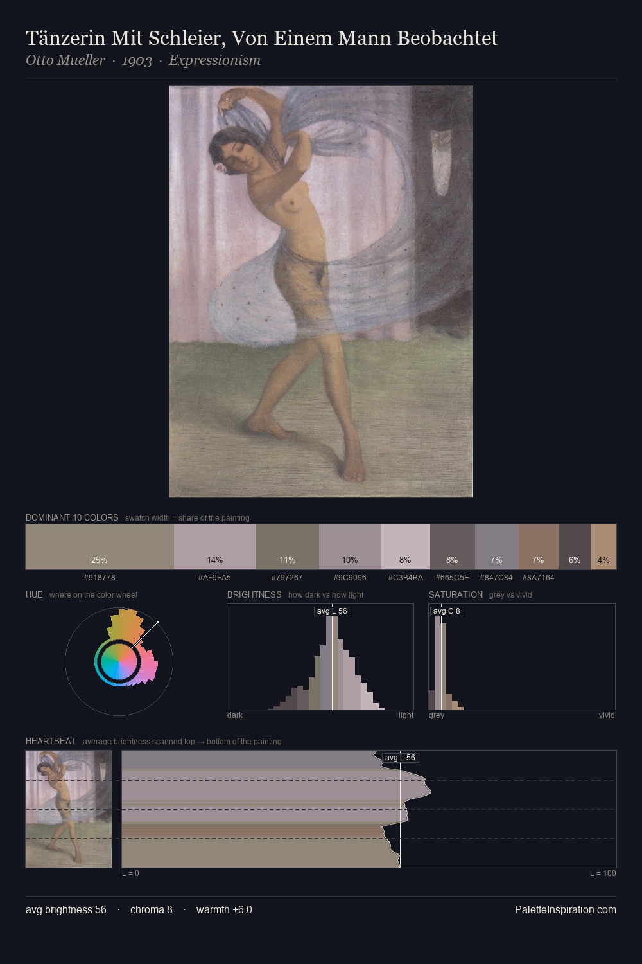The width and height of the screenshot is (642, 964).
Task: Choose the 8% dark swatch #665C5E
Action: pos(453,547)
